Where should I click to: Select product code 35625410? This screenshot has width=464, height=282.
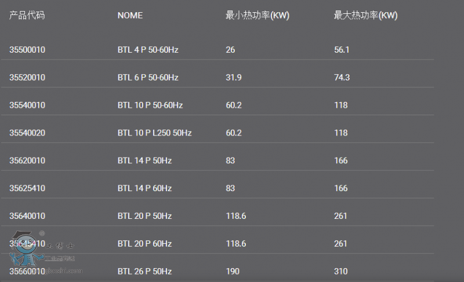point(27,188)
